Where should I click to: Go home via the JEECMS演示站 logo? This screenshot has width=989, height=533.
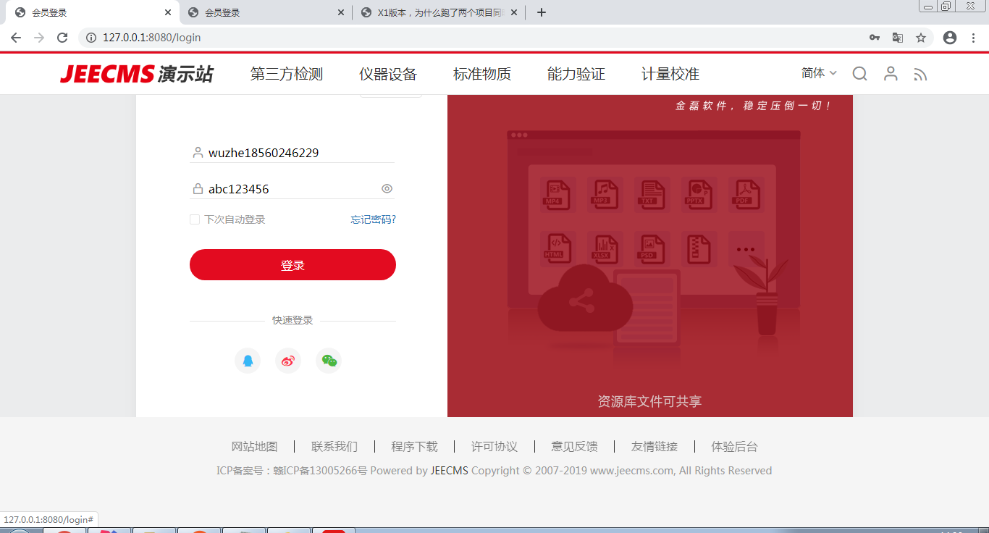point(136,74)
